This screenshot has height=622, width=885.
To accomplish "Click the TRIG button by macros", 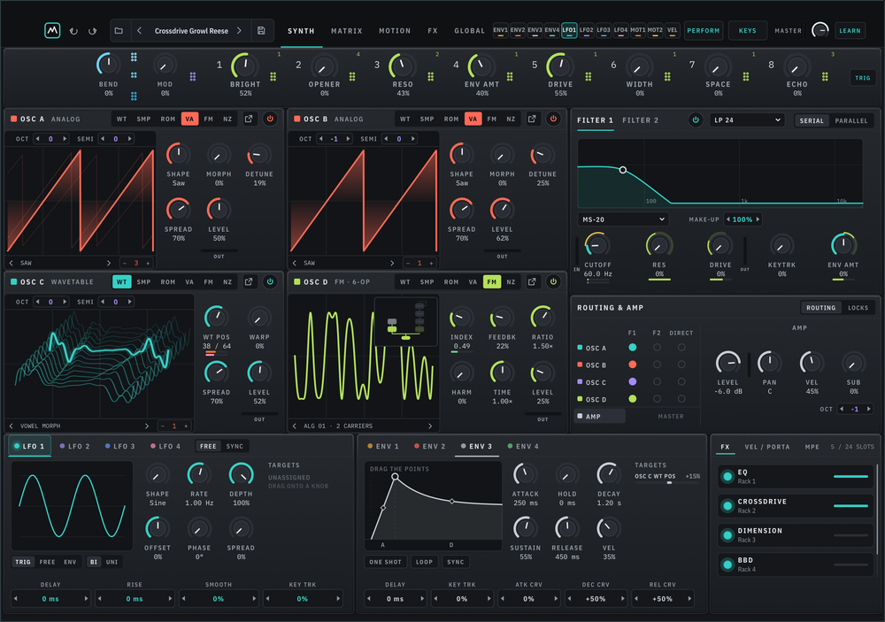I will (x=862, y=78).
